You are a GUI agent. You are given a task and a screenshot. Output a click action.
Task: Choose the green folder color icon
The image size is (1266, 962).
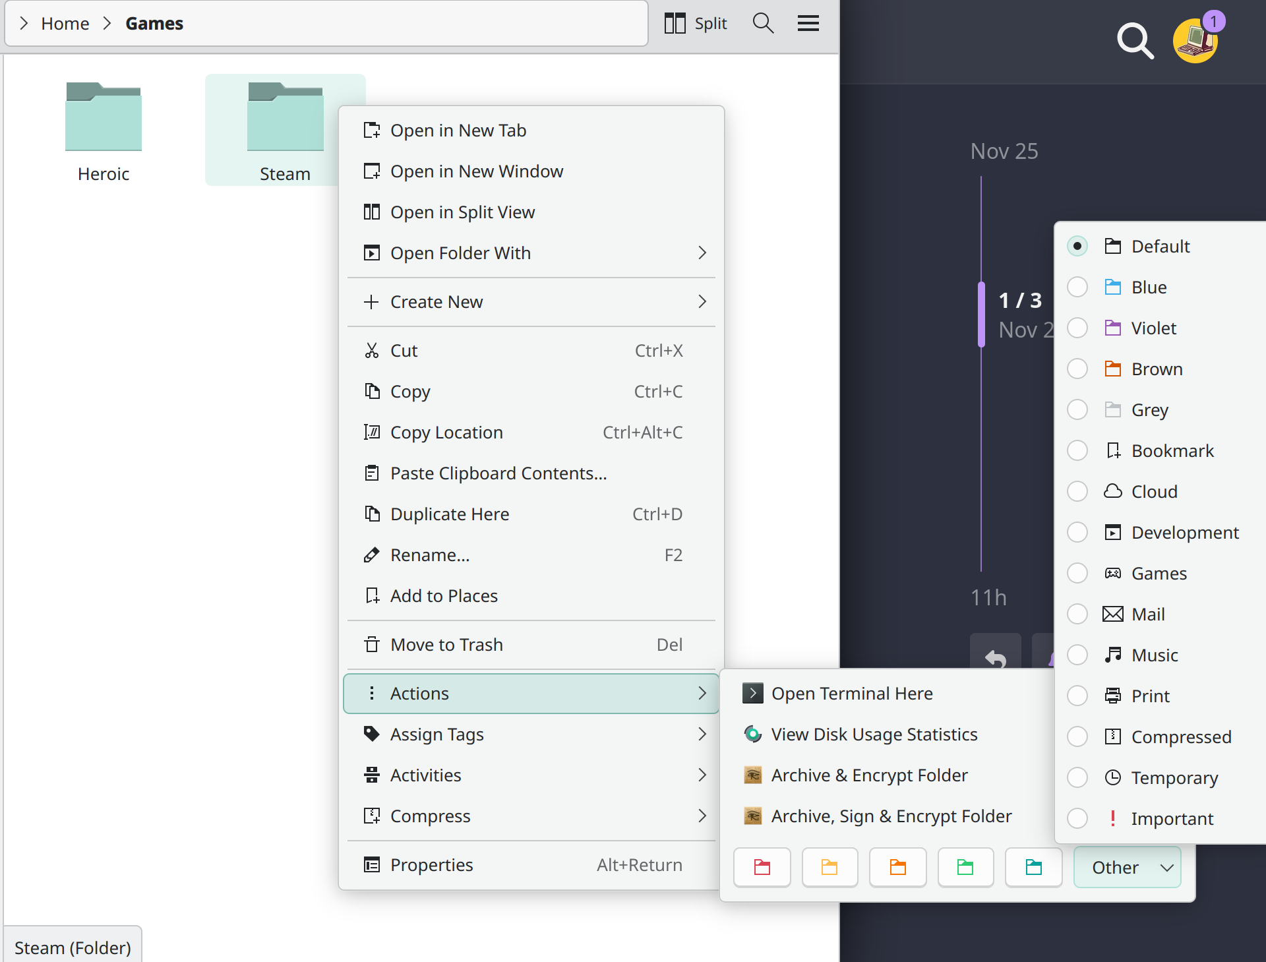pos(965,867)
